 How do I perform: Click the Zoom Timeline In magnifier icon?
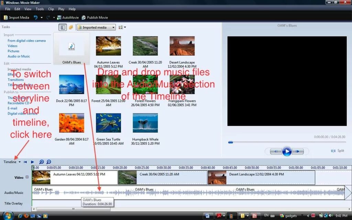coord(42,162)
